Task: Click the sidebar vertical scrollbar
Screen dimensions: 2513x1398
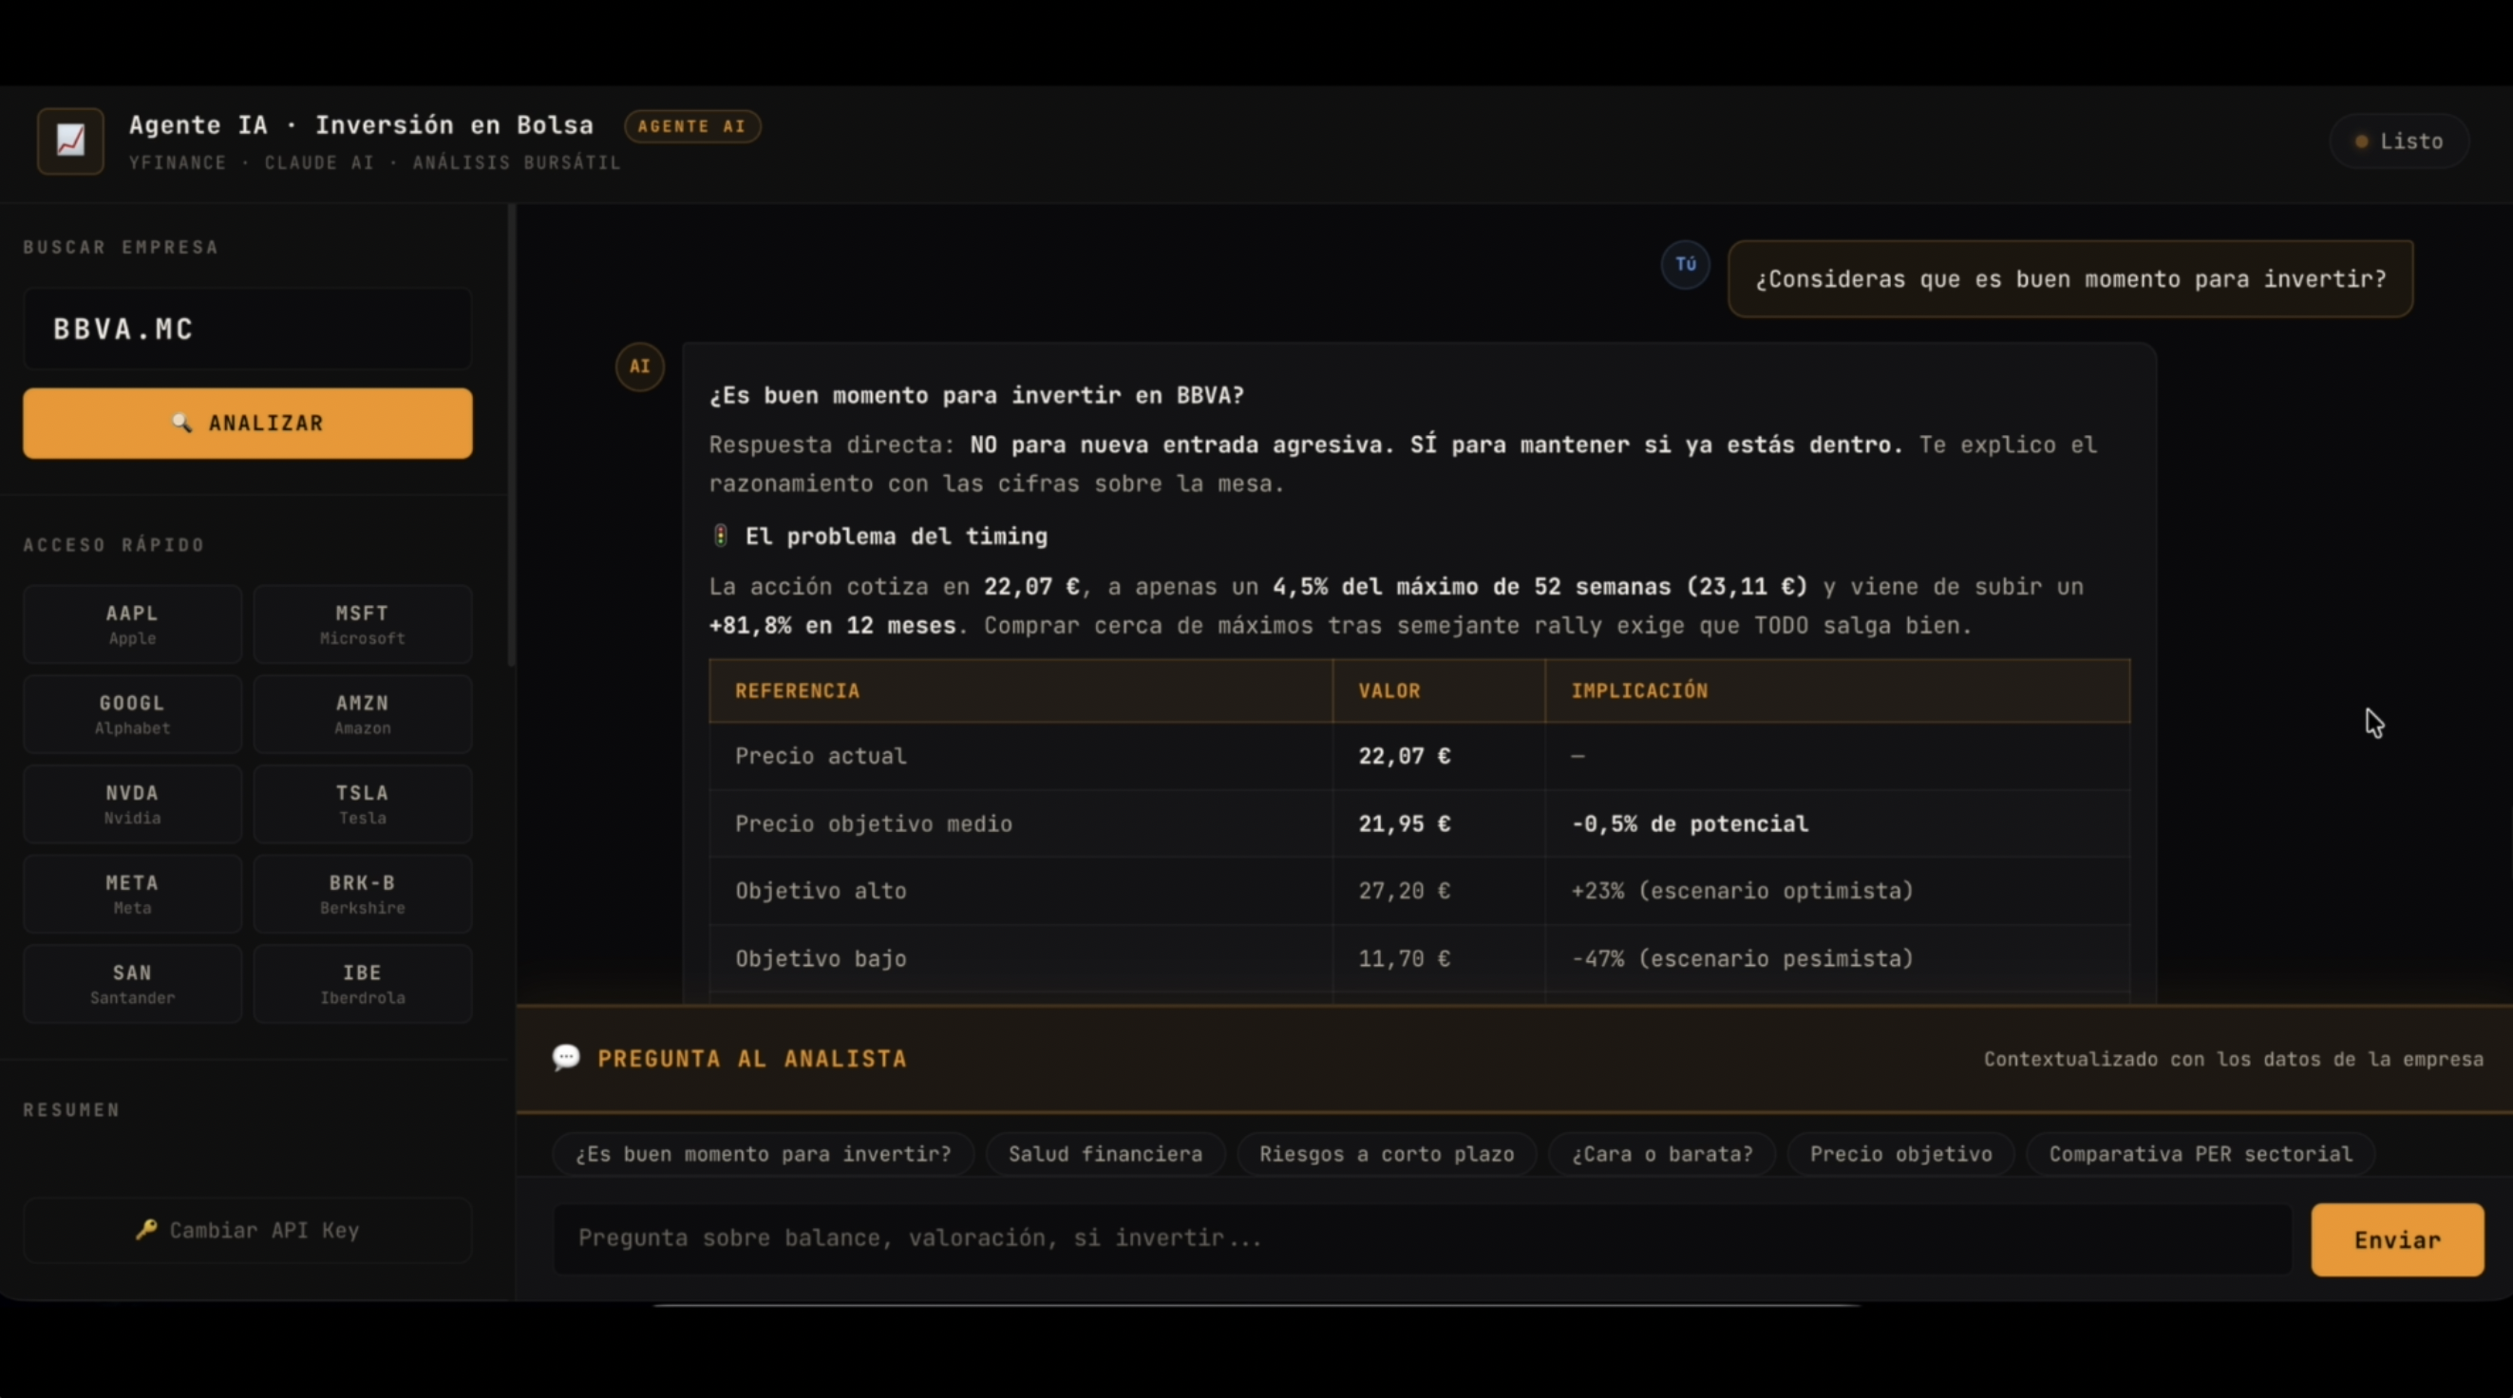Action: (x=511, y=436)
